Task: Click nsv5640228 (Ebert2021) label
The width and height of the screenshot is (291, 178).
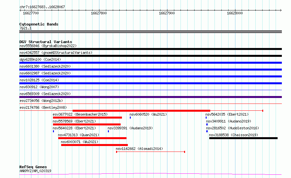Action: tap(74, 128)
